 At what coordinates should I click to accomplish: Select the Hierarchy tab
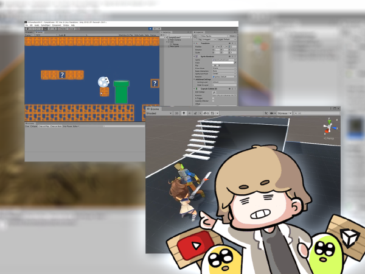(x=167, y=32)
